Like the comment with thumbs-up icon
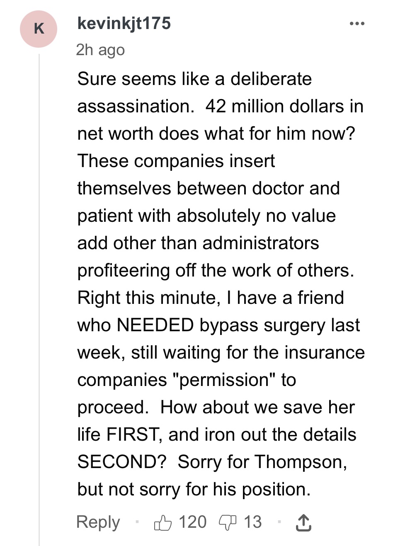This screenshot has width=398, height=546. click(163, 522)
